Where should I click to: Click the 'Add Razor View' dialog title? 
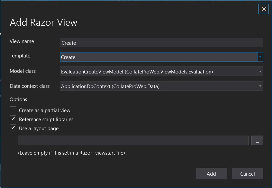pos(44,22)
